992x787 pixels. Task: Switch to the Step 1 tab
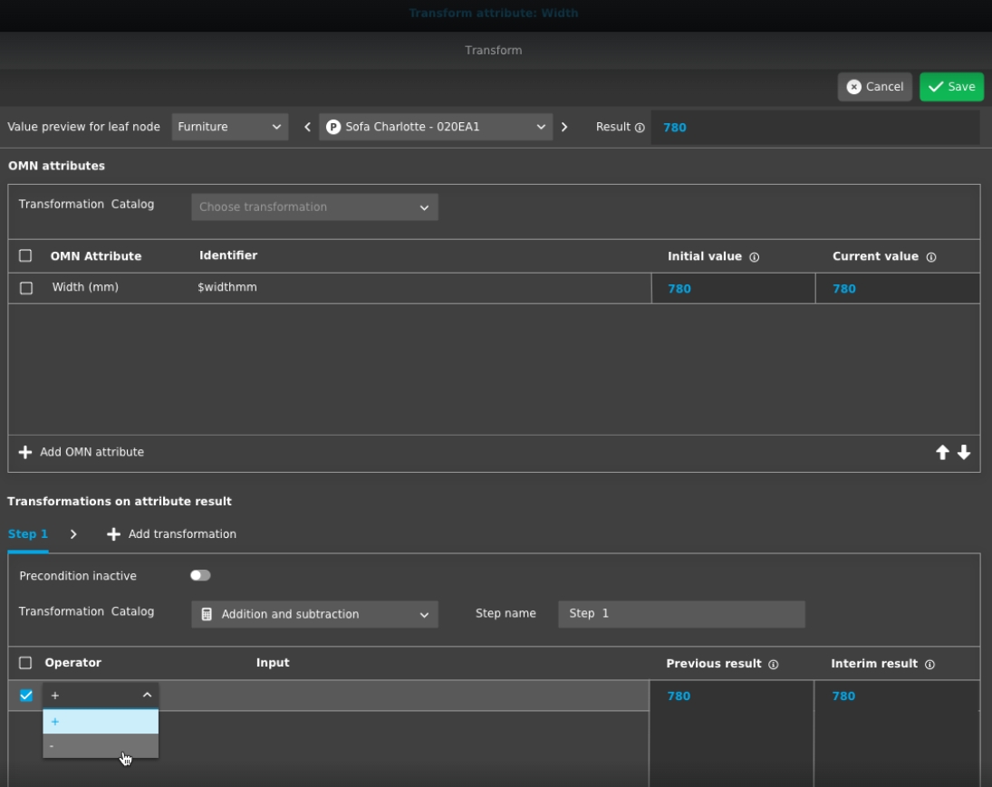coord(27,534)
